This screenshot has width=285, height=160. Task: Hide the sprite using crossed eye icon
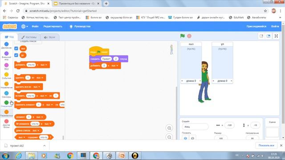[x=192, y=138]
